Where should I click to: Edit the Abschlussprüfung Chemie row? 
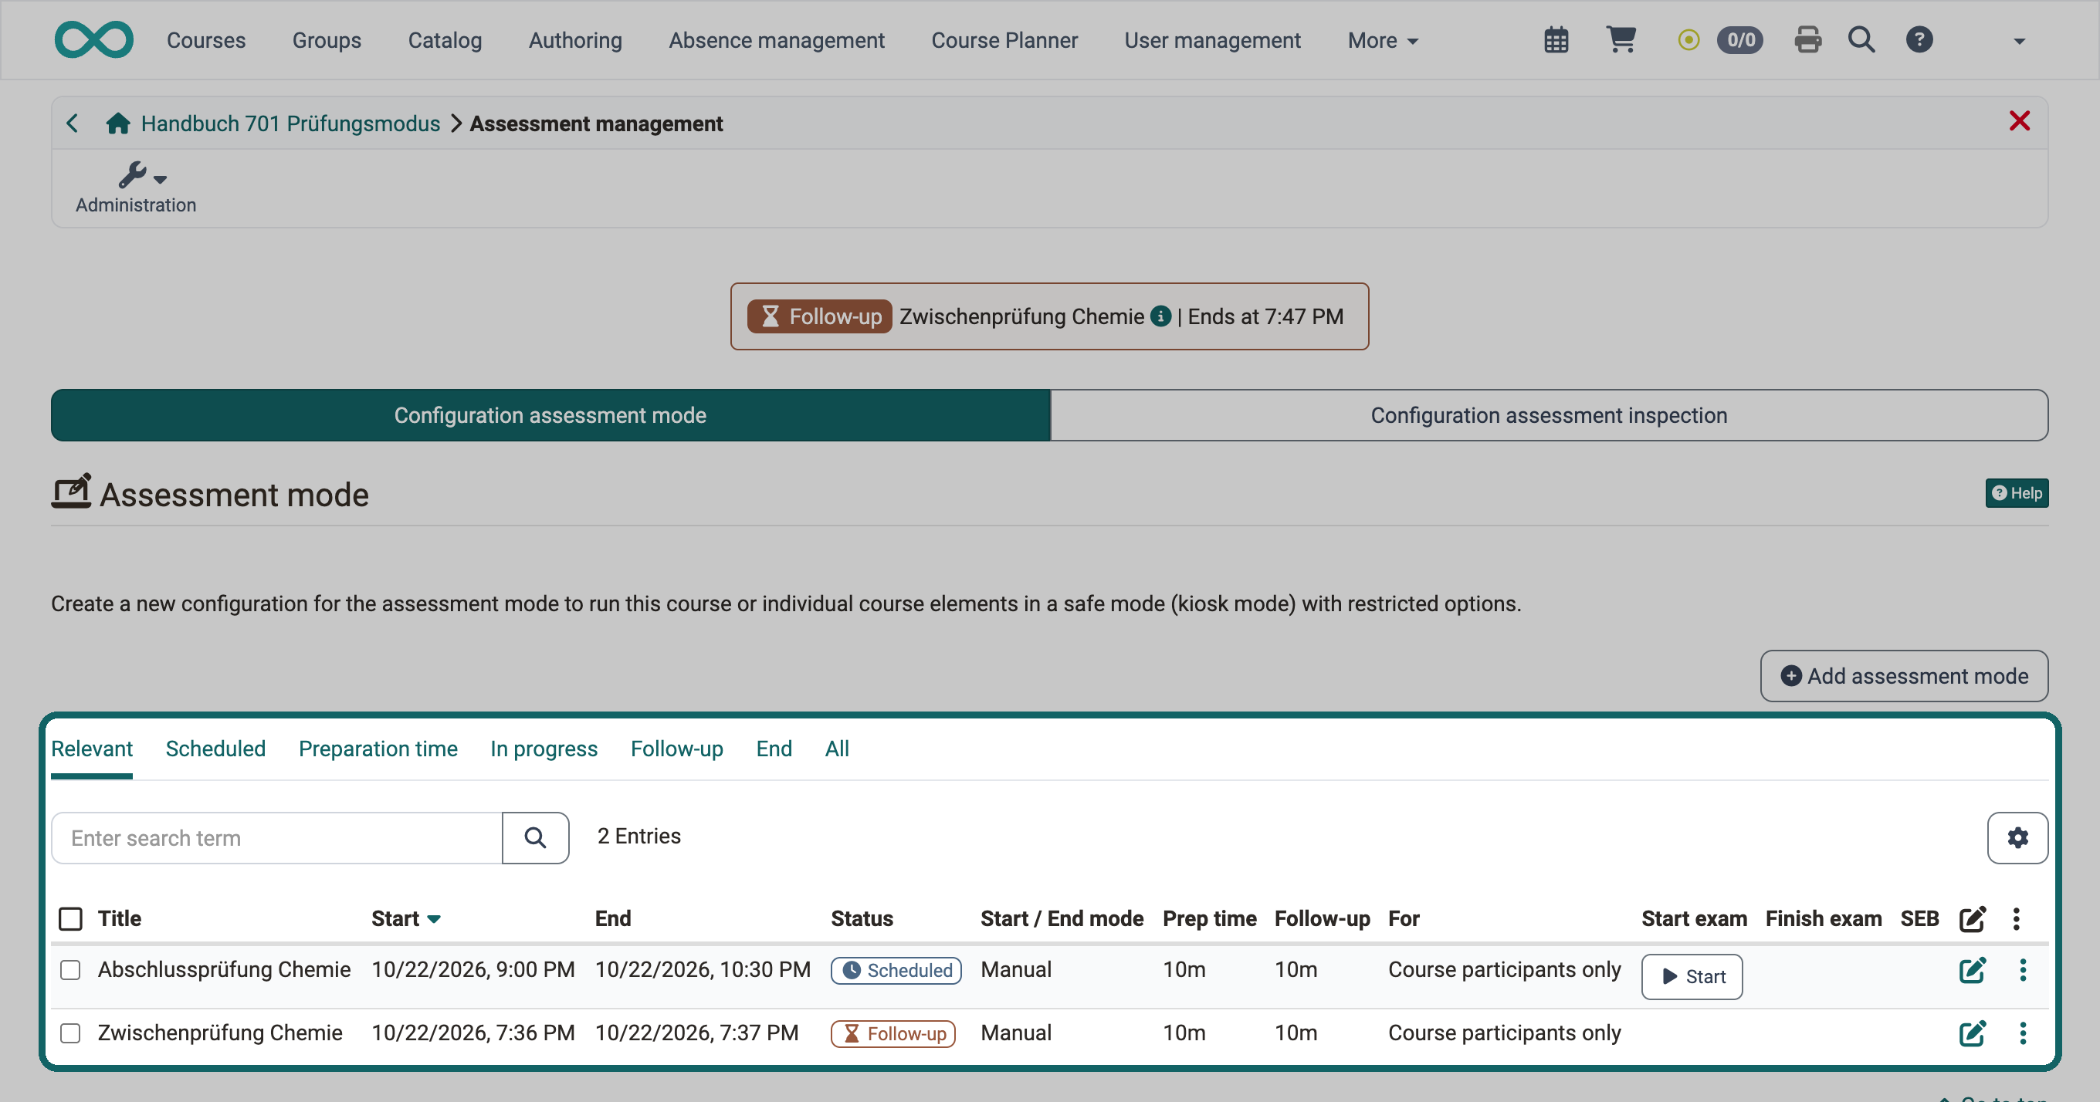tap(1972, 970)
